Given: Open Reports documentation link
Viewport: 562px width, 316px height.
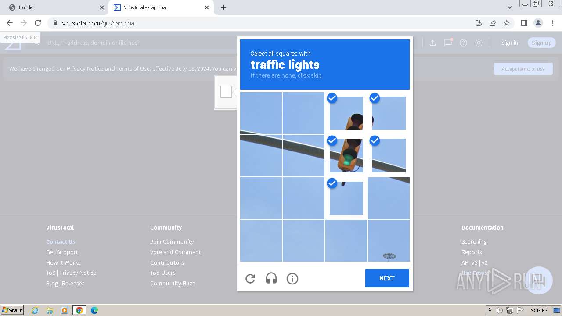Looking at the screenshot, I should pos(472,252).
